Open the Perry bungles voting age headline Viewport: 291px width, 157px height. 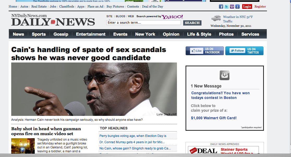point(133,136)
